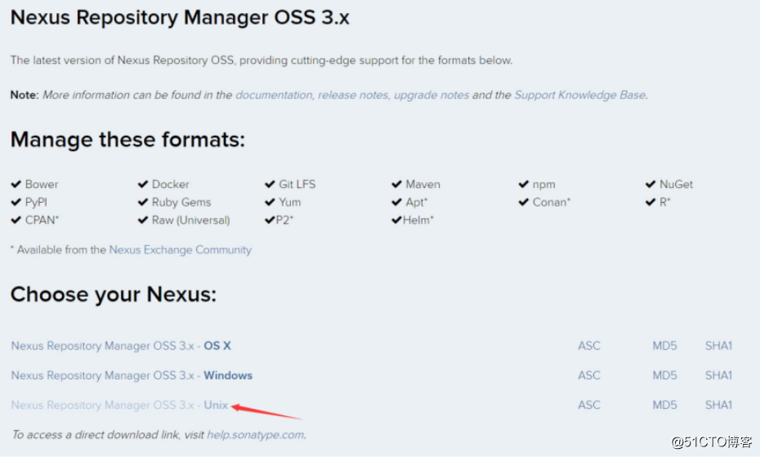Click the checkmark icon beside Conan
This screenshot has width=760, height=457.
[524, 202]
